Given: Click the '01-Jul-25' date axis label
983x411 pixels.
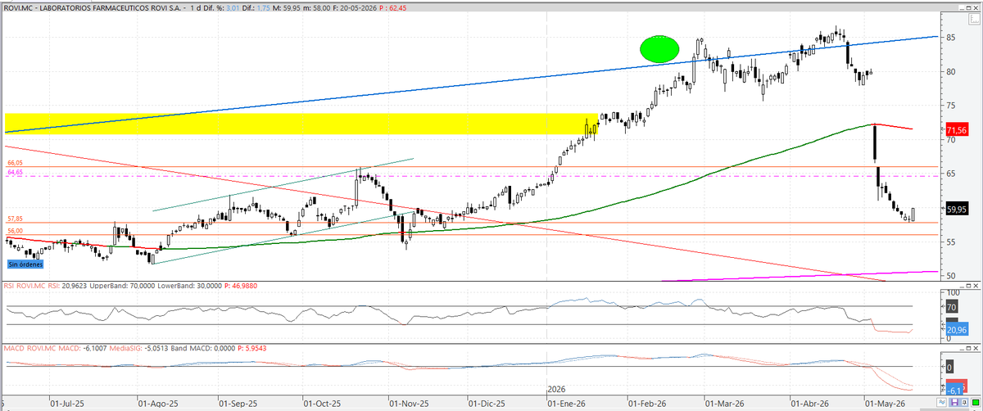Looking at the screenshot, I should point(66,403).
